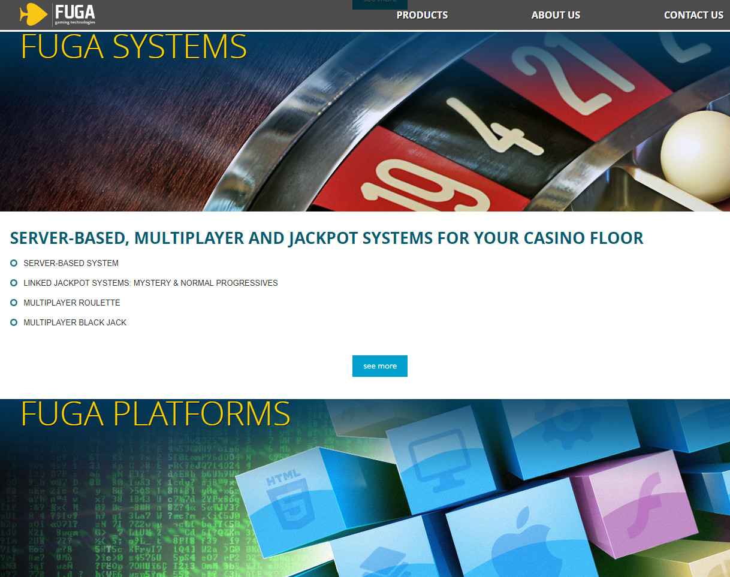
Task: Click the FUGA PLATFORMS banner title
Action: coord(155,413)
